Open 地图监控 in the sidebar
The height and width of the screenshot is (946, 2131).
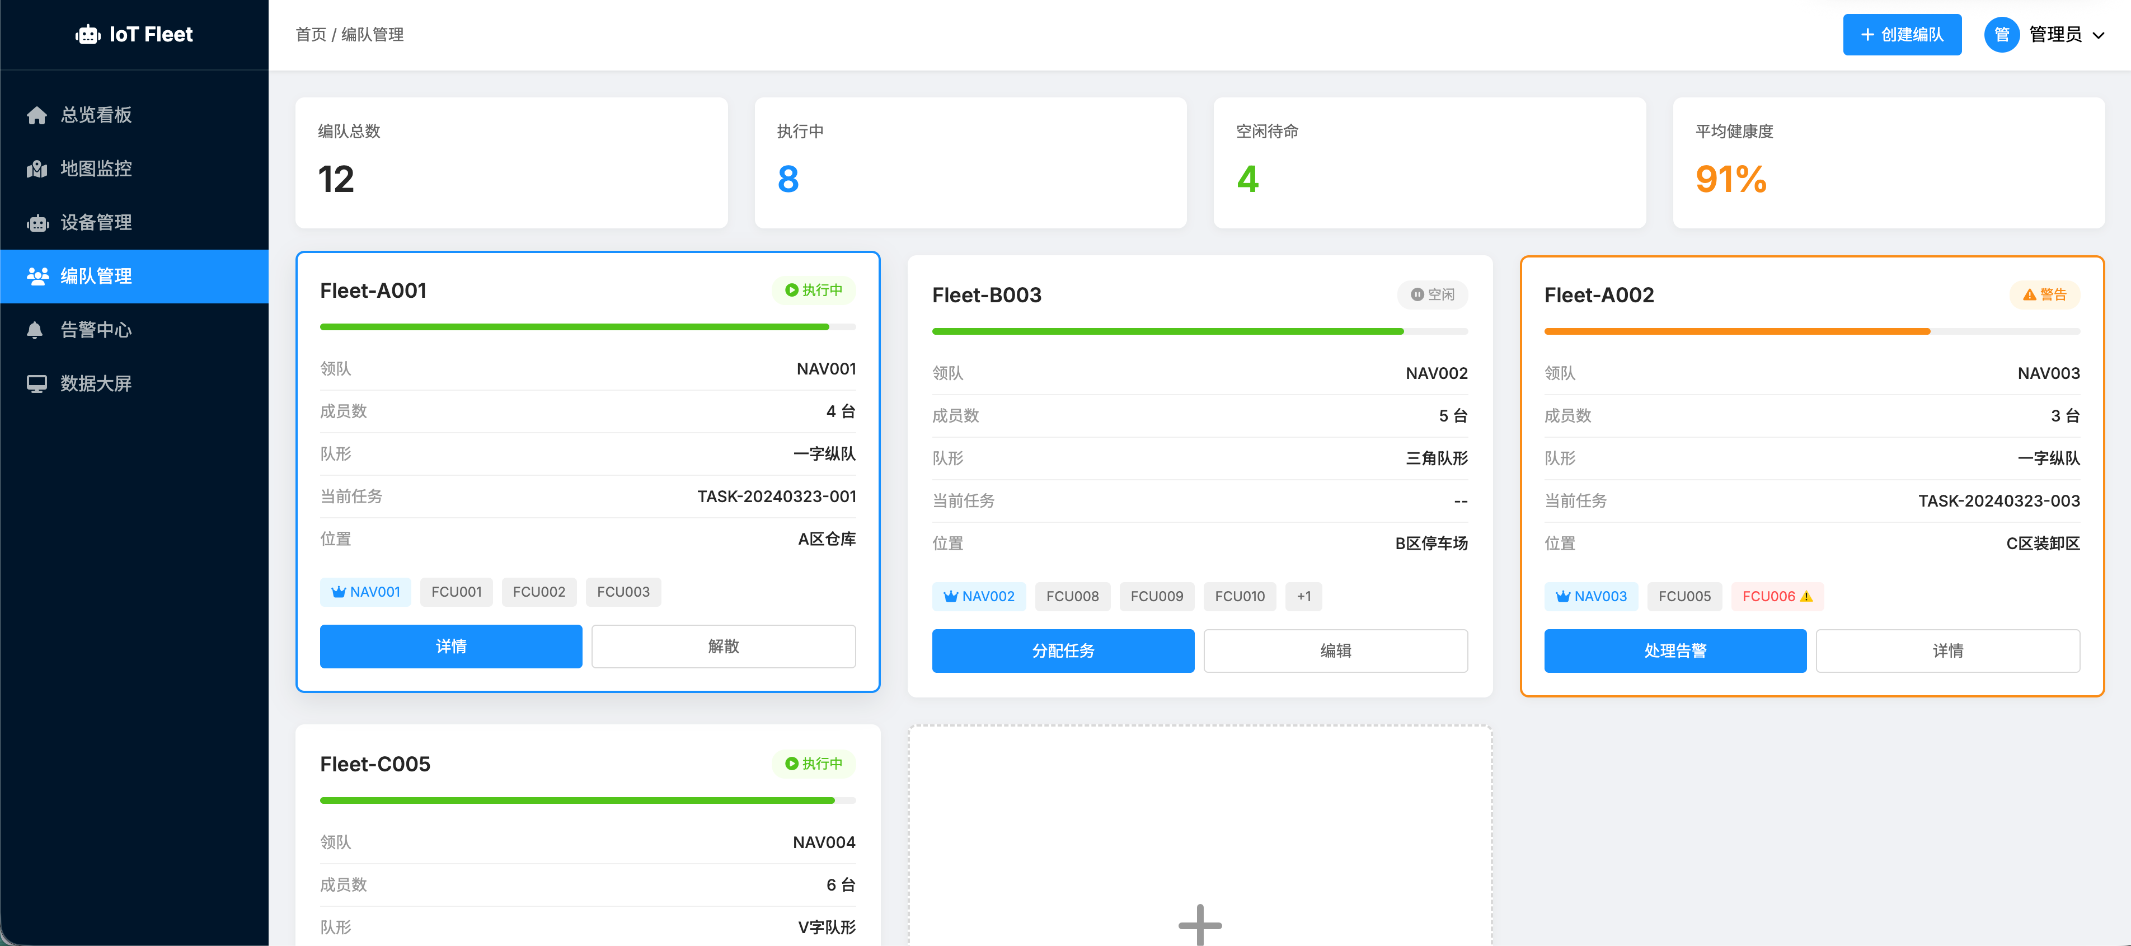(x=134, y=169)
